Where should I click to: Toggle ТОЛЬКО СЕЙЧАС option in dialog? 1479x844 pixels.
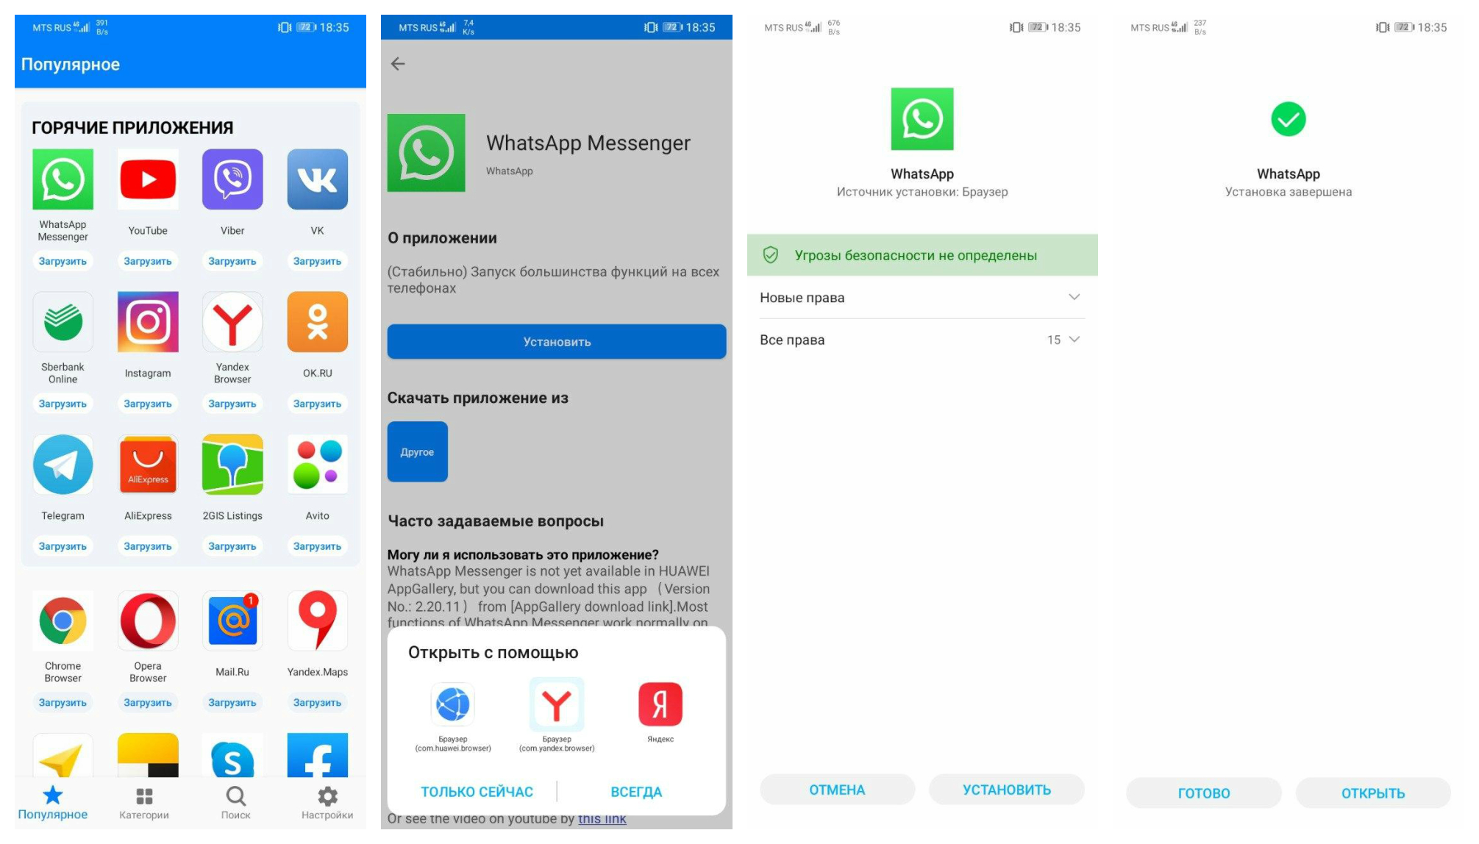tap(477, 791)
